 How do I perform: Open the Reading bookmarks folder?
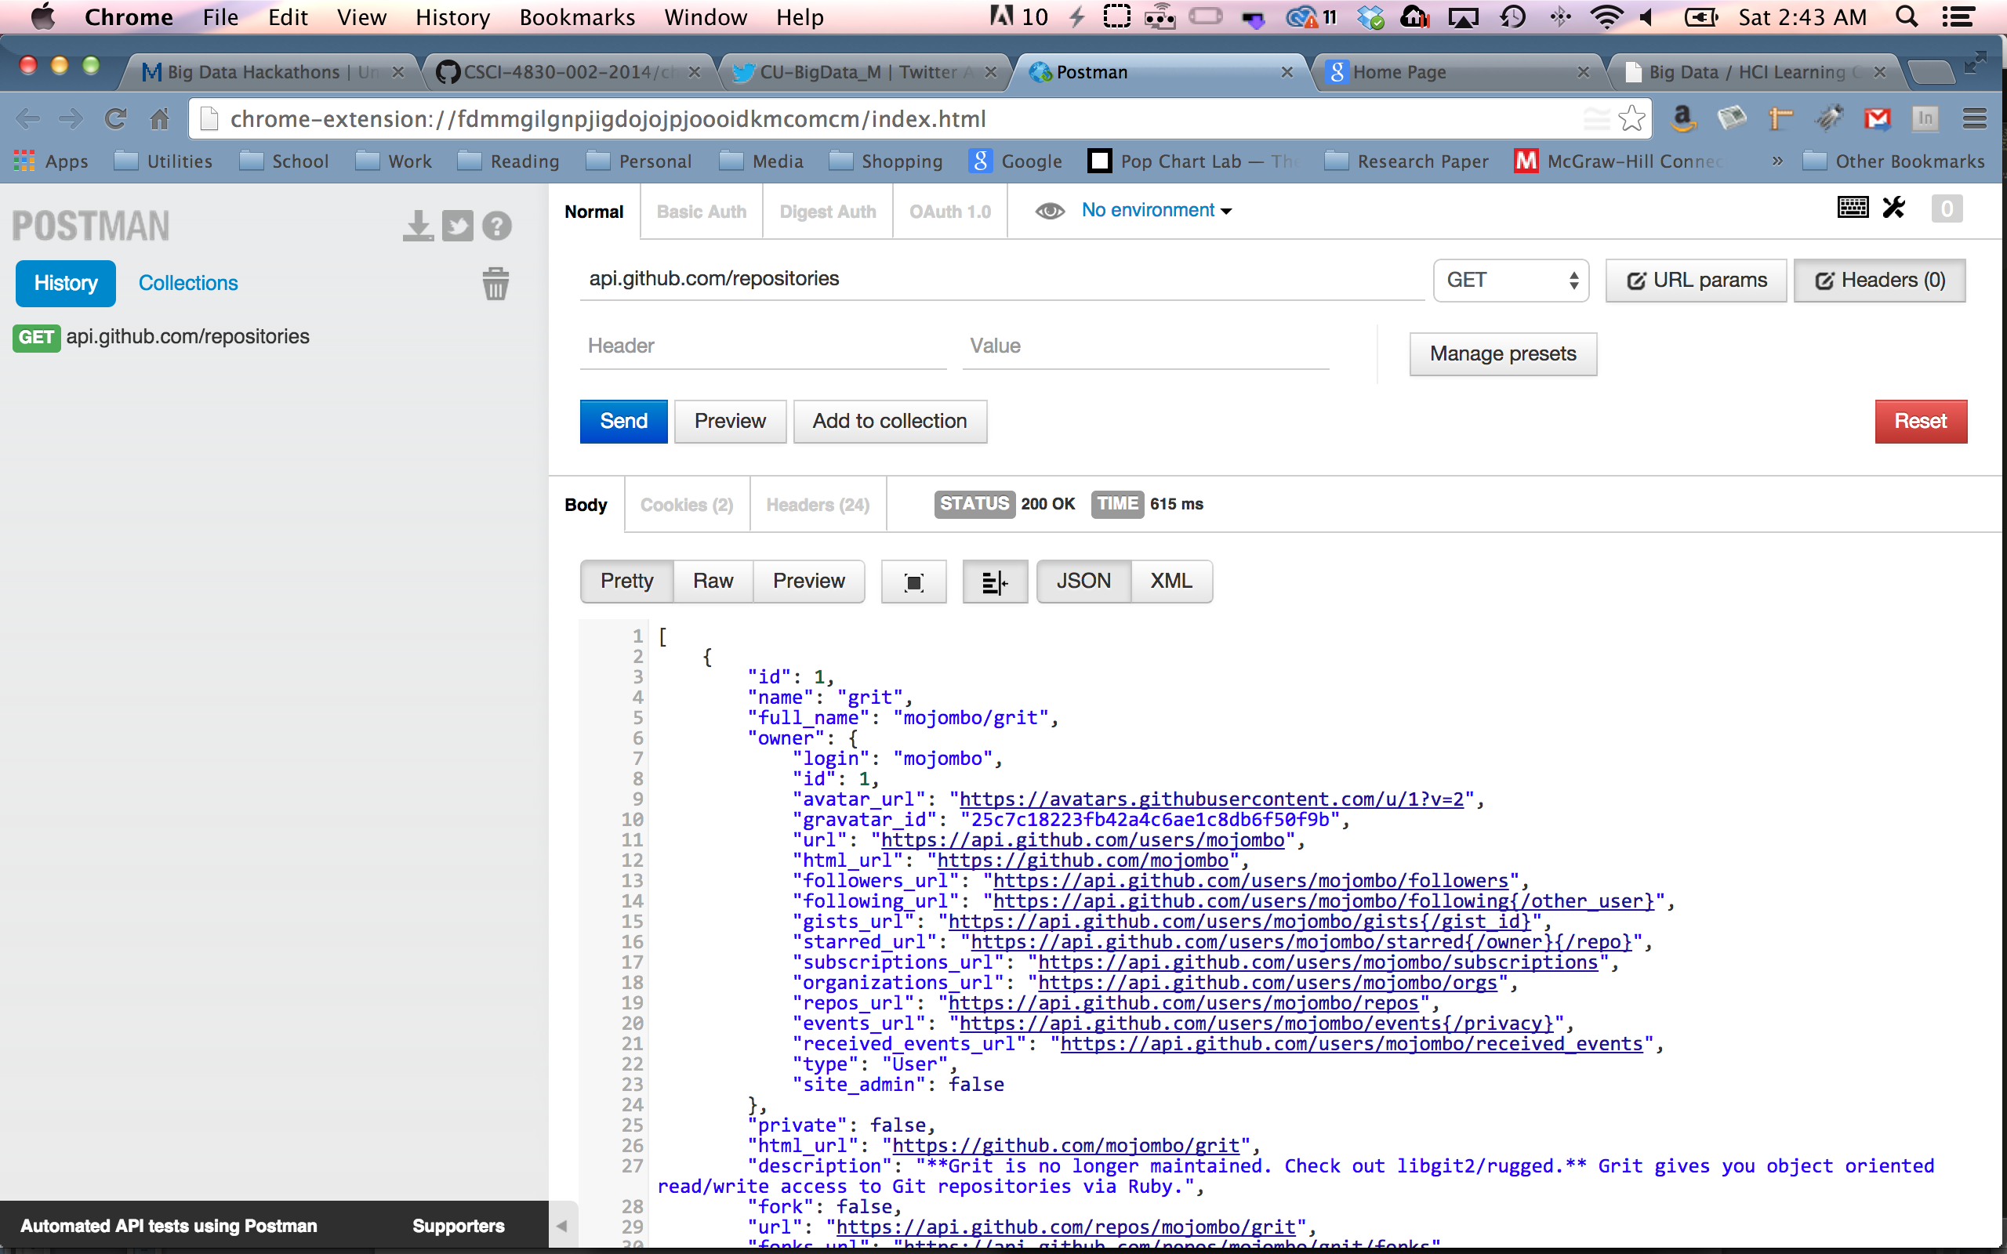click(x=510, y=161)
